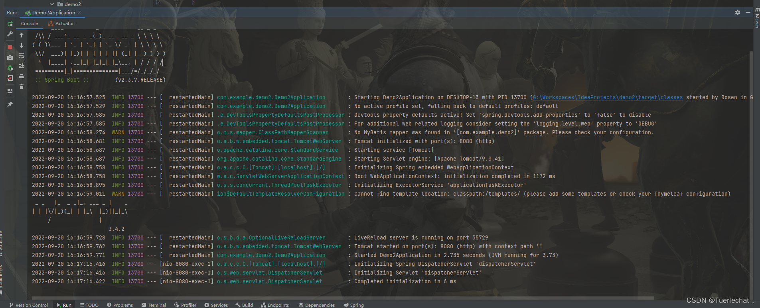Switch to the Actuator tab

tap(61, 24)
